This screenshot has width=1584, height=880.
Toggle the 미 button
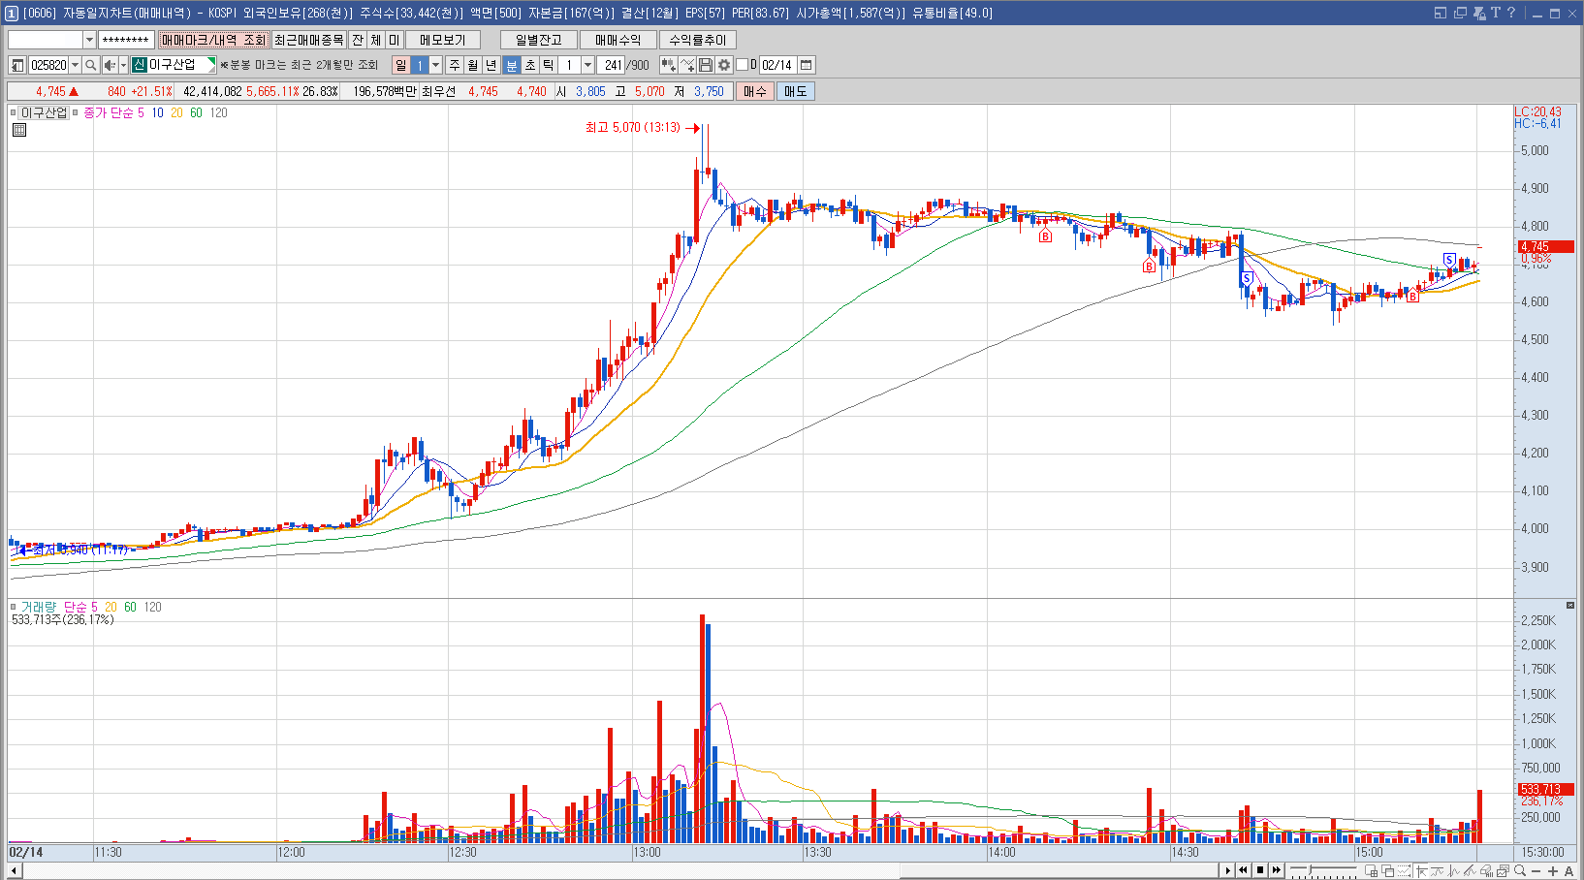(x=395, y=40)
